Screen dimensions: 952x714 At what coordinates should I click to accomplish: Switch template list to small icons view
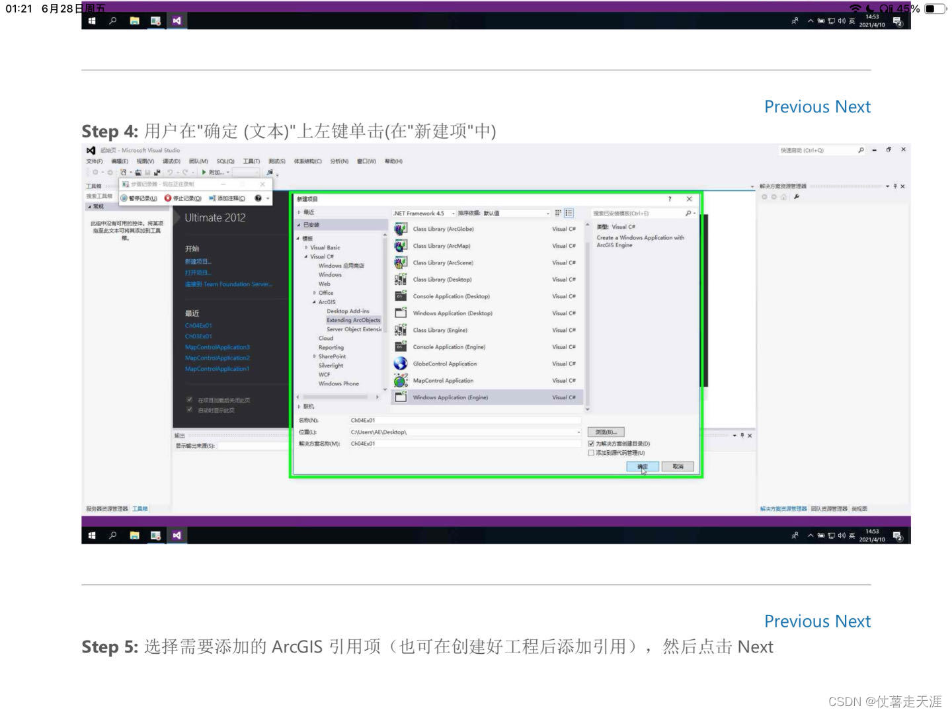(x=558, y=213)
